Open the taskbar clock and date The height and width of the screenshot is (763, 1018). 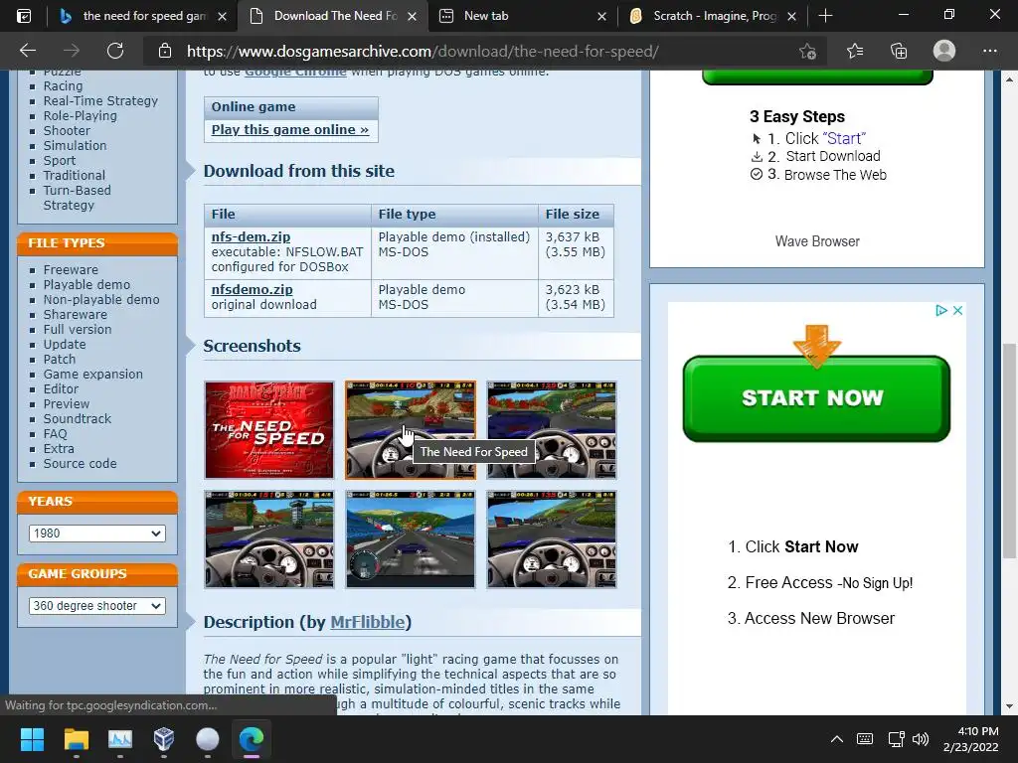[970, 739]
